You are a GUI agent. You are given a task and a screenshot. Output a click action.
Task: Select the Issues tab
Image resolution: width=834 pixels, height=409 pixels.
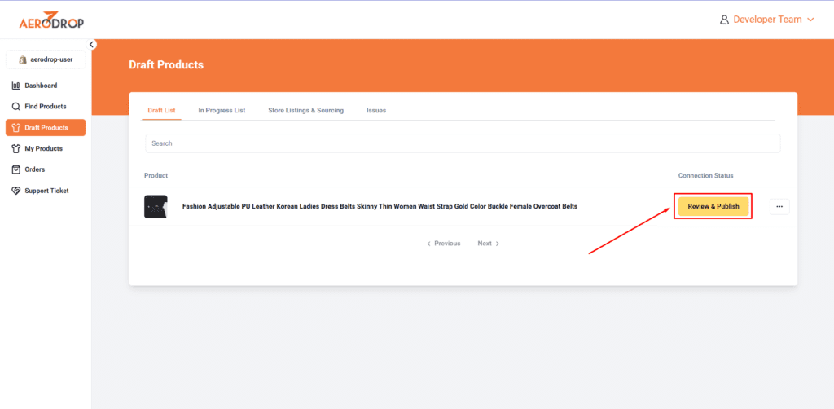(x=375, y=110)
